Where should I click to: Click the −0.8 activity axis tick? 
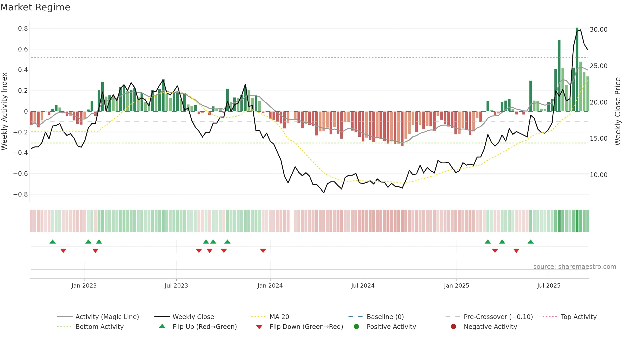(21, 194)
